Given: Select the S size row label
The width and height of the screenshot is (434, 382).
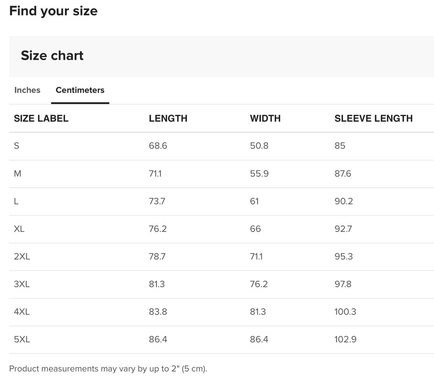Looking at the screenshot, I should pyautogui.click(x=16, y=146).
